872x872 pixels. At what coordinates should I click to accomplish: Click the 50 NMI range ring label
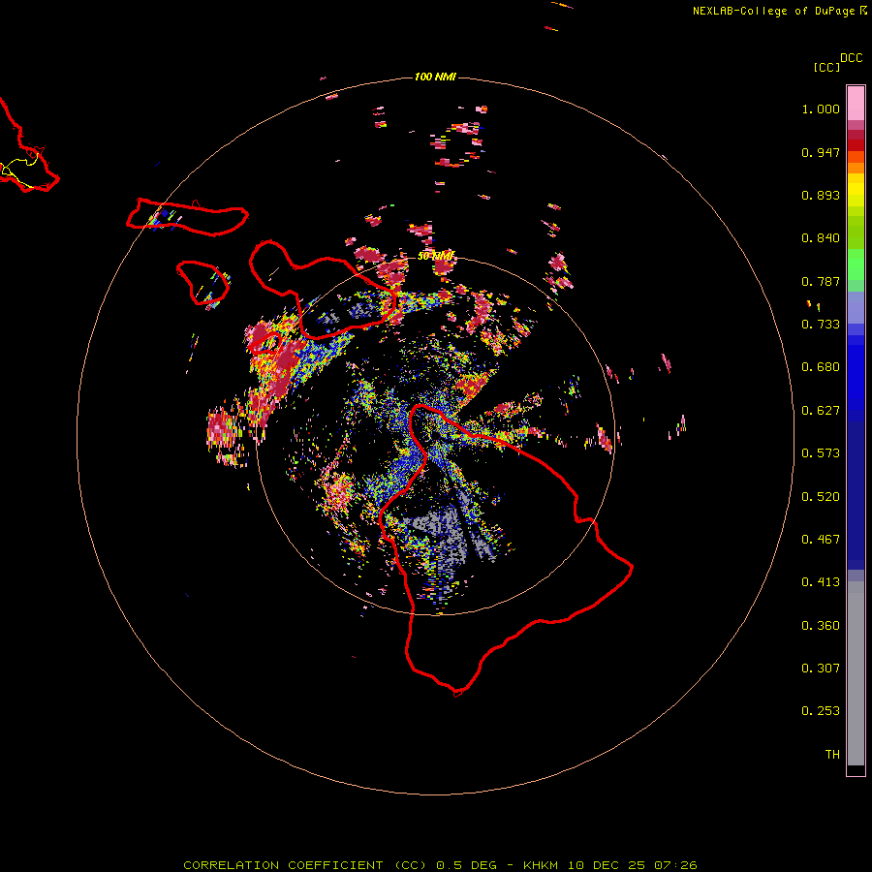point(435,256)
